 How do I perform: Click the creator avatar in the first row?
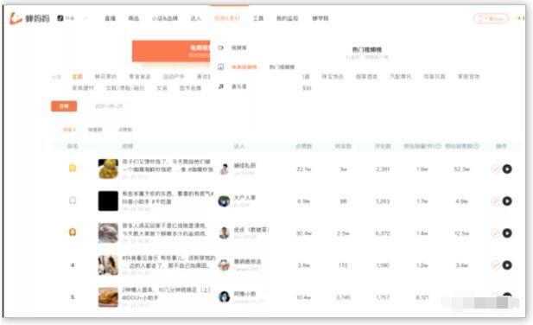point(224,169)
